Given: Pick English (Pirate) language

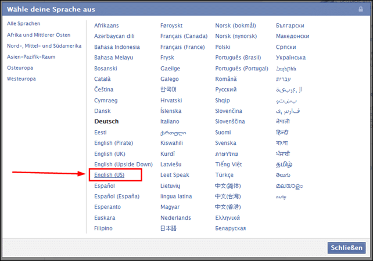Looking at the screenshot, I should point(113,143).
